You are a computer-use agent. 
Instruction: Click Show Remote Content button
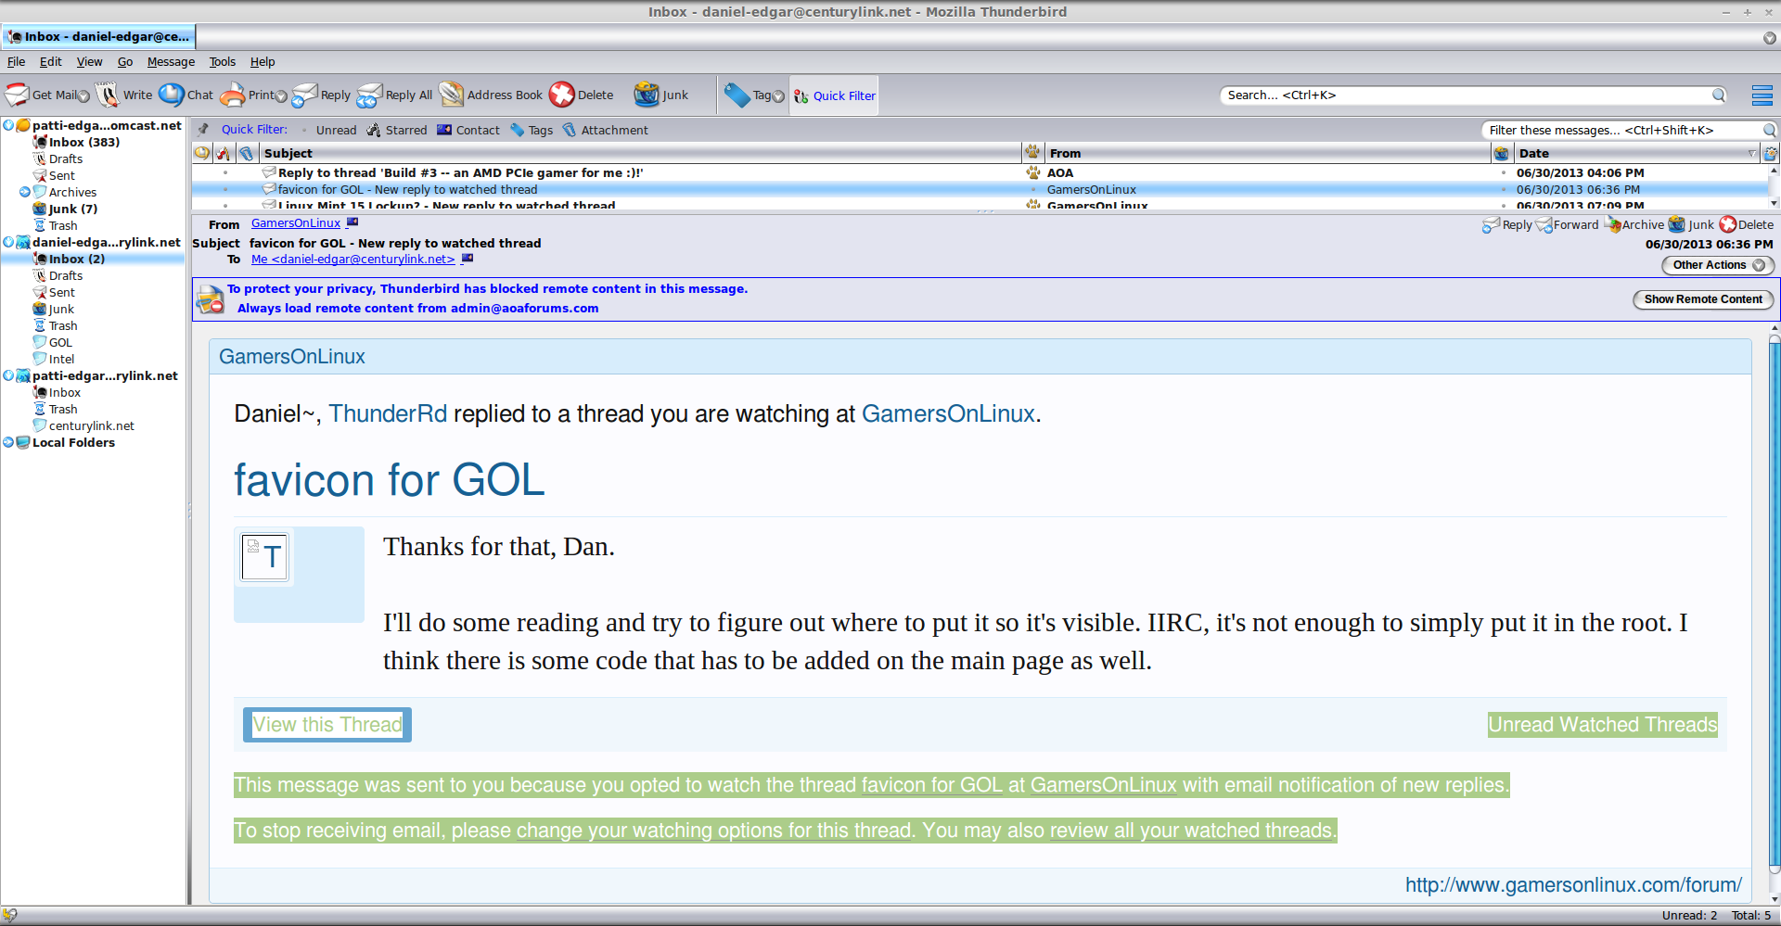(1703, 299)
